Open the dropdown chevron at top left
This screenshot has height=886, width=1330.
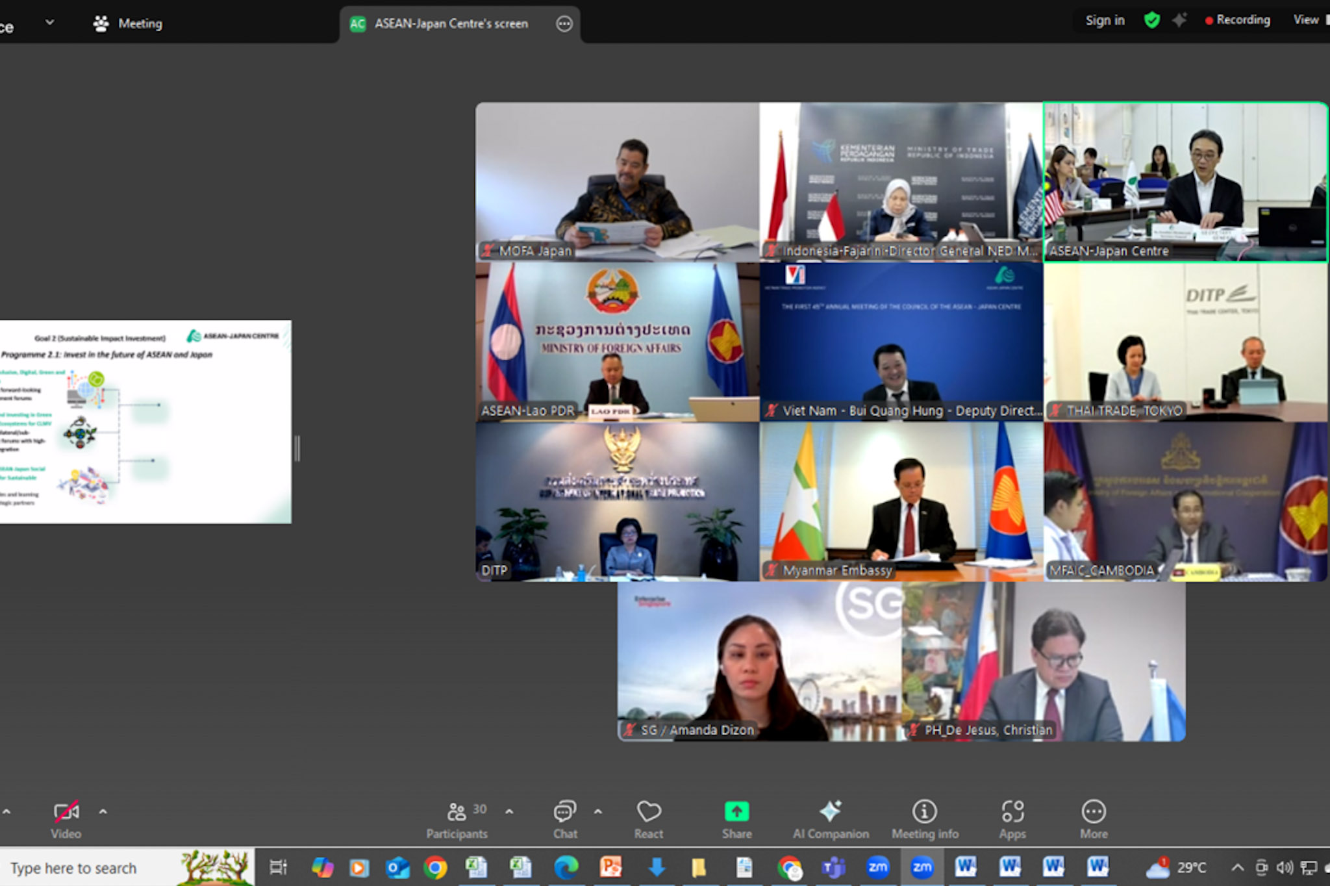pyautogui.click(x=50, y=23)
